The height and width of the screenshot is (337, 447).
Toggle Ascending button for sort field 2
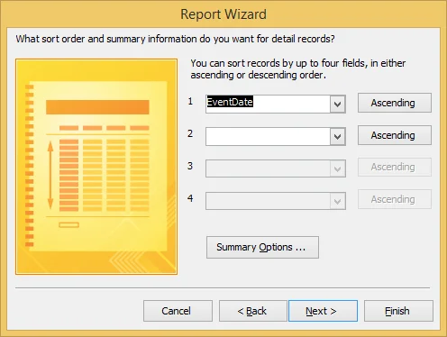point(395,135)
